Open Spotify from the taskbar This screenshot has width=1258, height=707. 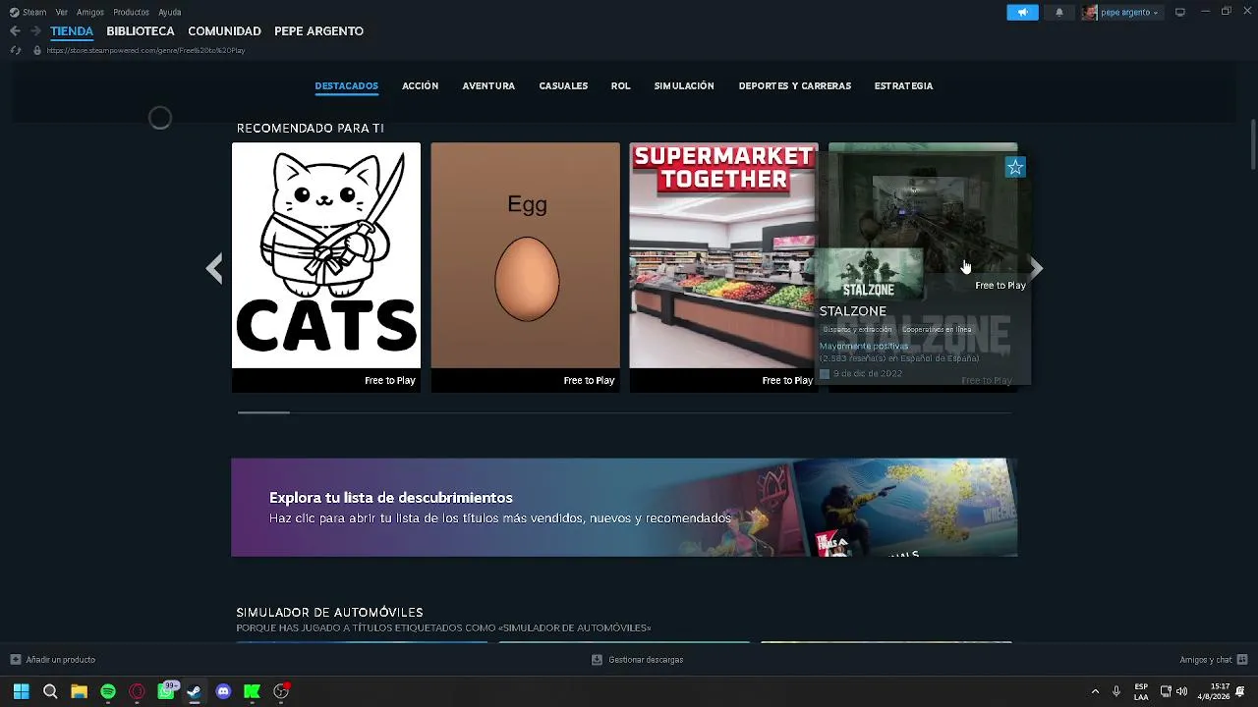click(x=108, y=691)
